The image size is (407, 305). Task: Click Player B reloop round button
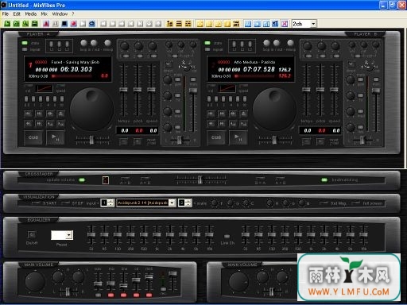coord(290,43)
